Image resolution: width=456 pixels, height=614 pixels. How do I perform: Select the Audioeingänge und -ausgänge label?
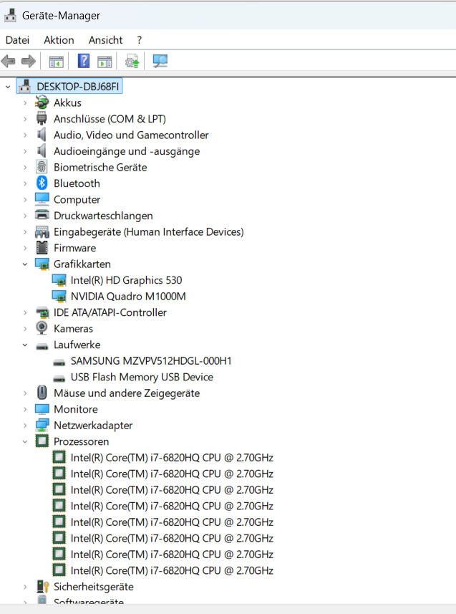[127, 151]
